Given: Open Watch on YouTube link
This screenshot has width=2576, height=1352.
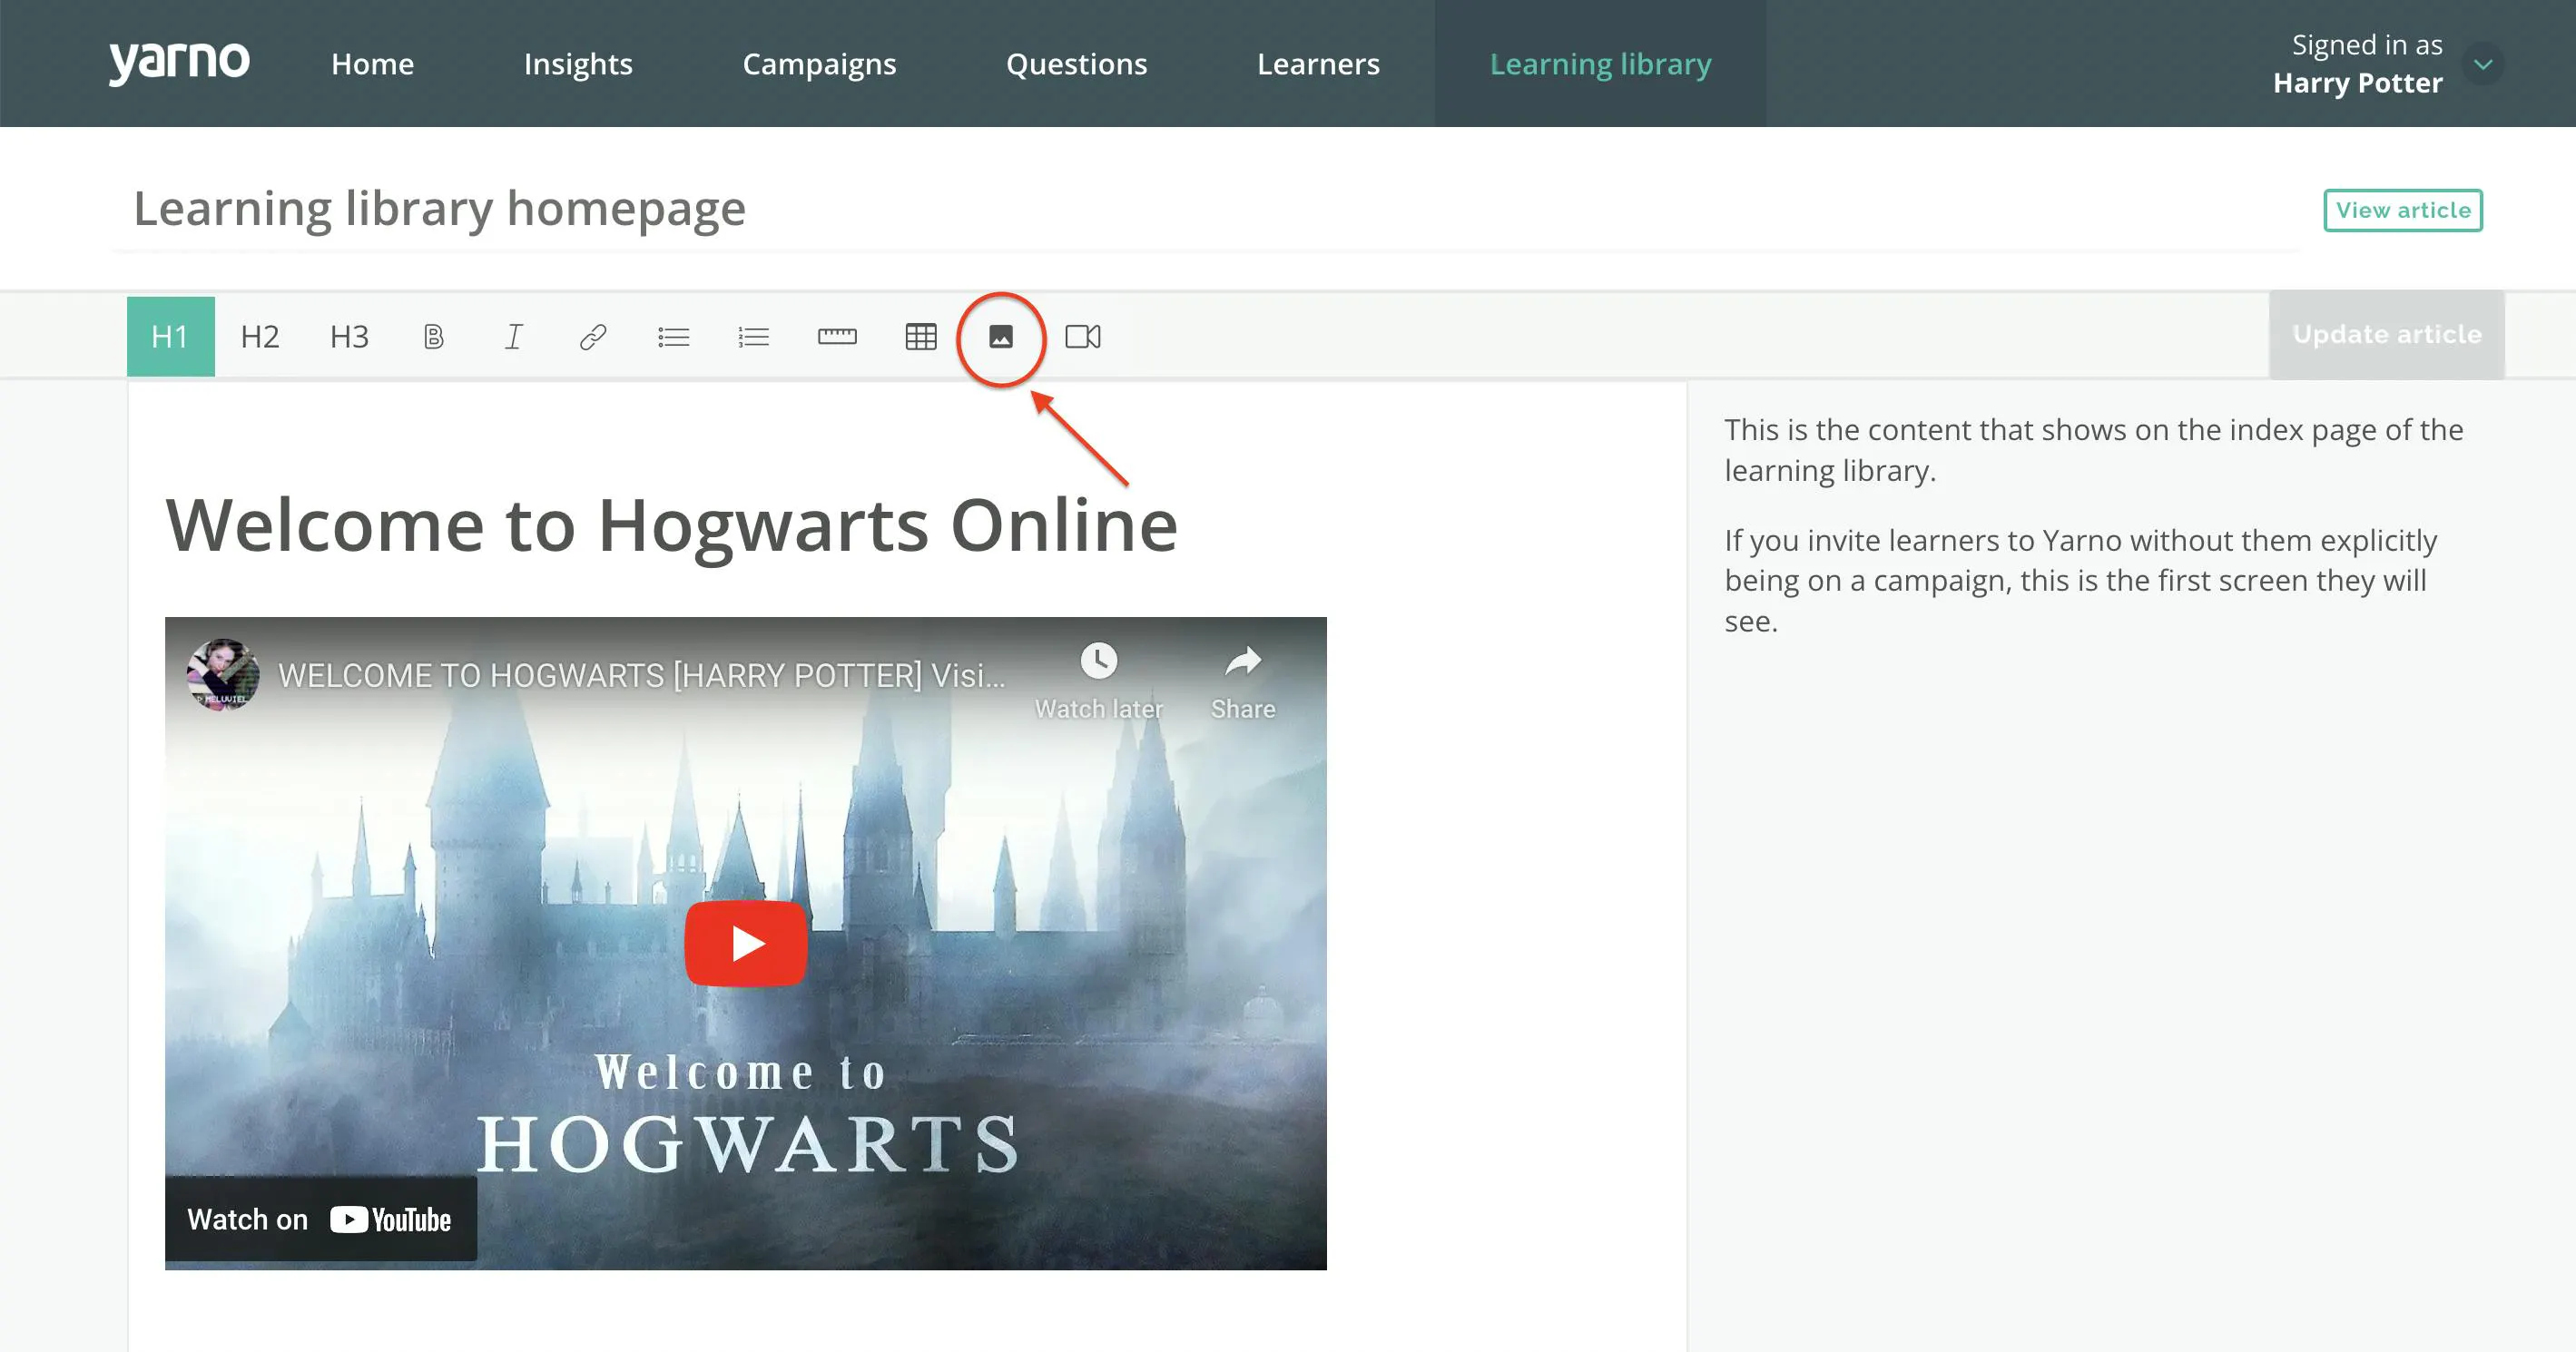Looking at the screenshot, I should [320, 1219].
